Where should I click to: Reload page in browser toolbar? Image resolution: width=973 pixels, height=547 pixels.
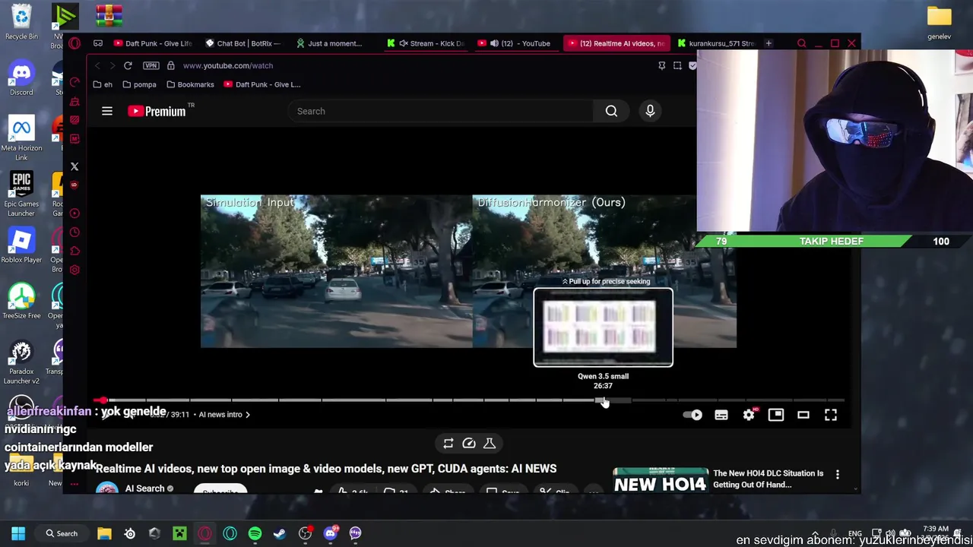(128, 65)
